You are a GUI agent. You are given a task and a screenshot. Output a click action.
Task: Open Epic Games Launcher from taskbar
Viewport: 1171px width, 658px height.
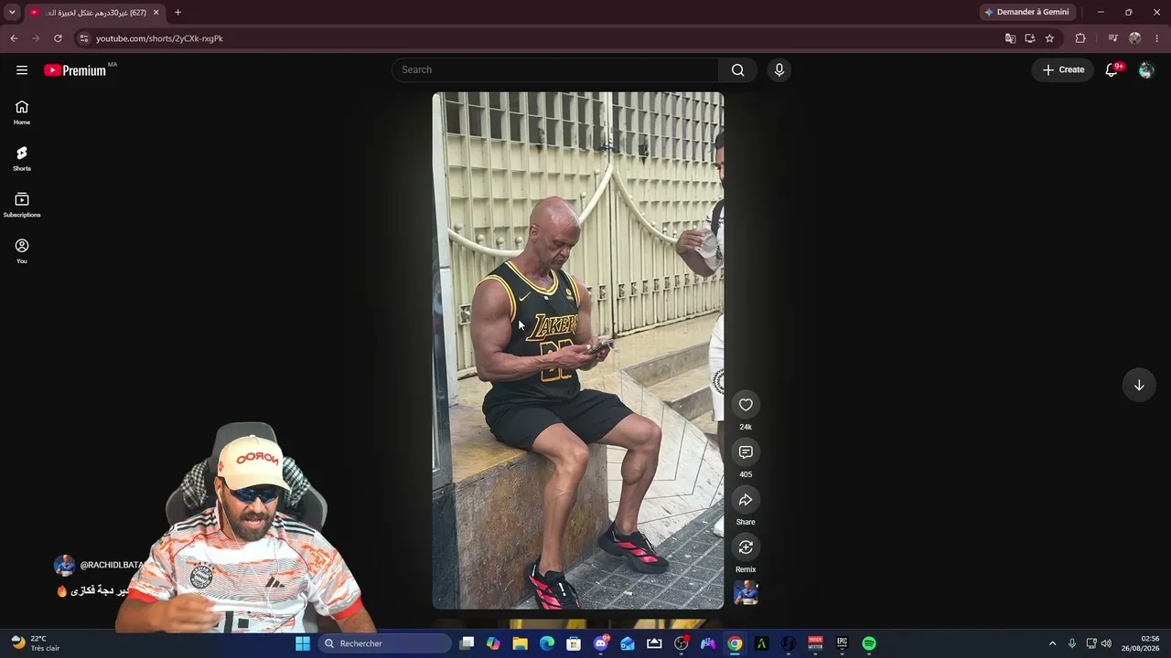842,643
